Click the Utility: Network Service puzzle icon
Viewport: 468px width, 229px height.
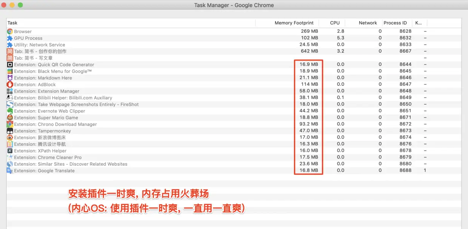(10, 45)
